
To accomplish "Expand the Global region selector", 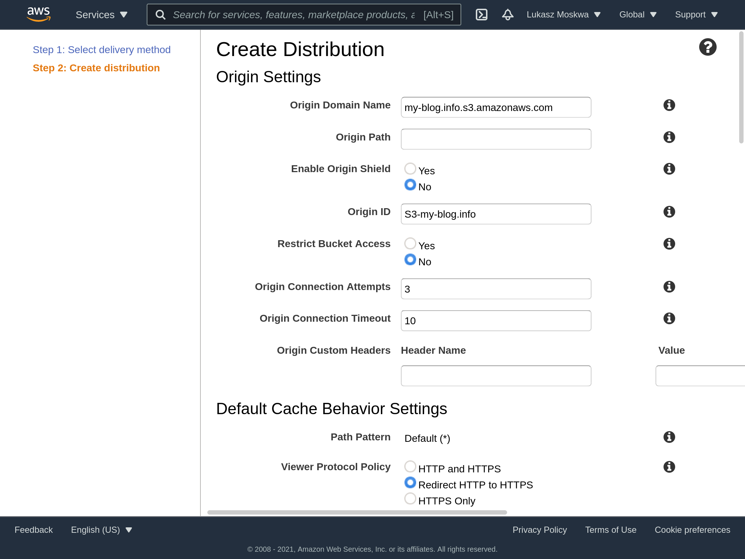I will (638, 15).
